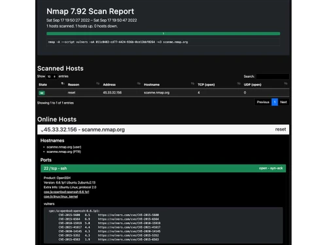Sort table by UDP (open) column arrow
Screen dimensions: 327x245
tap(286, 84)
